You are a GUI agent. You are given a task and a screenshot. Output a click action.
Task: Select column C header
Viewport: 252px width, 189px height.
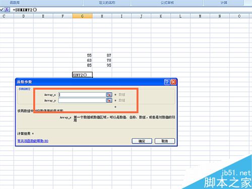click(x=7, y=16)
